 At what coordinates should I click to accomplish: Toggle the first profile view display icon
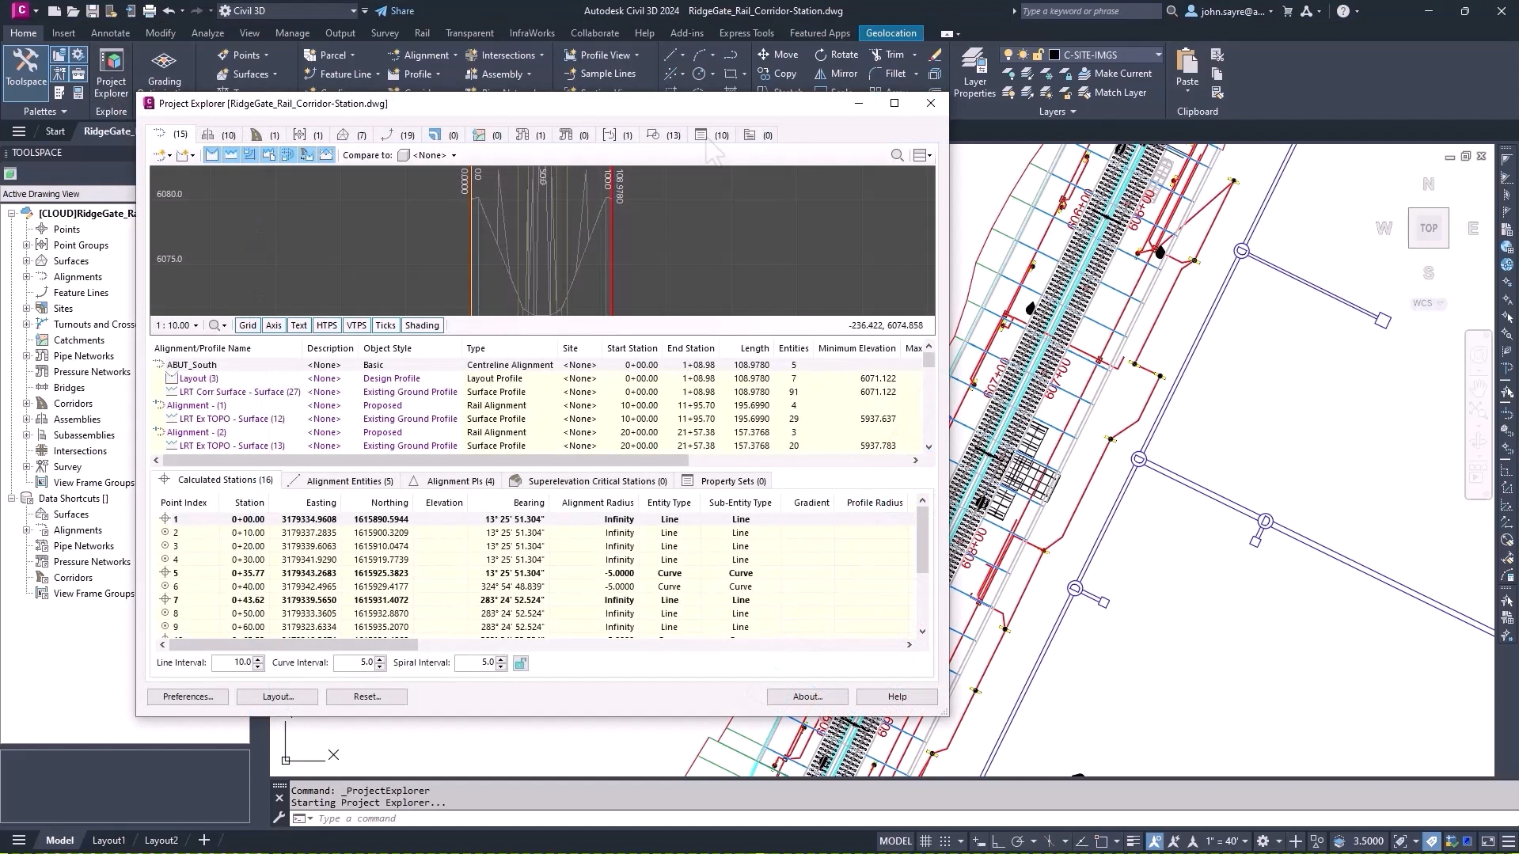click(x=211, y=155)
